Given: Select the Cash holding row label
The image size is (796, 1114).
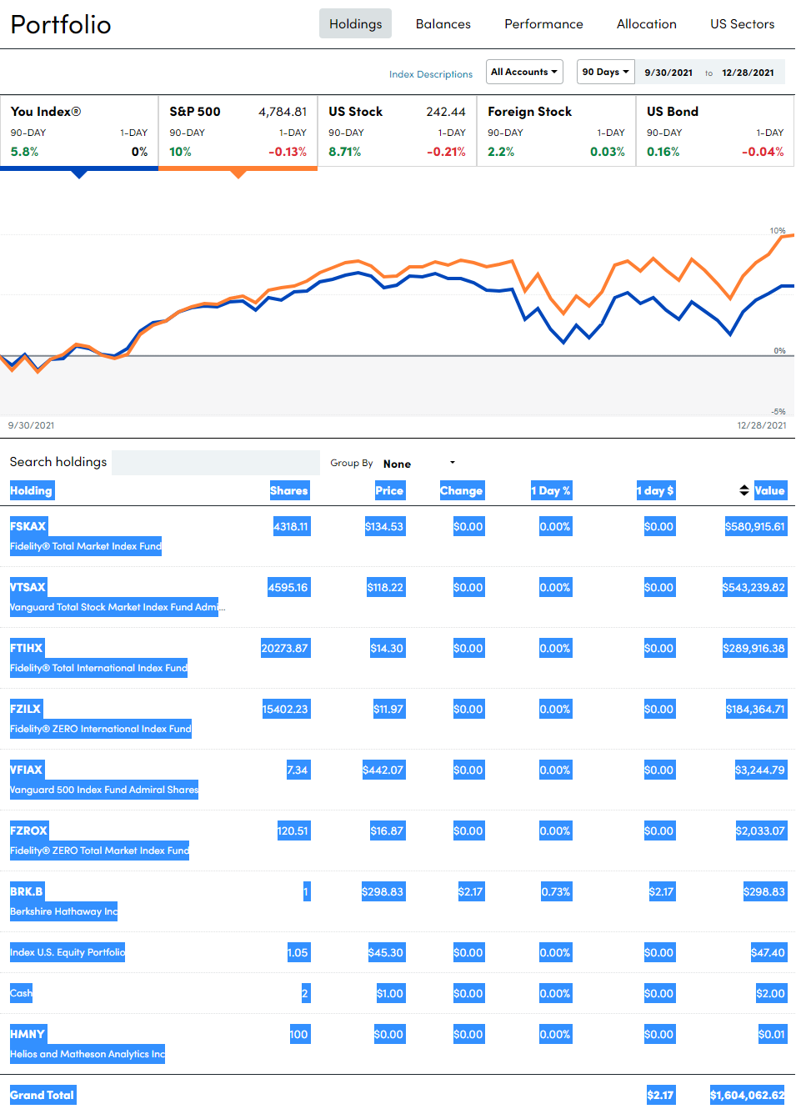Looking at the screenshot, I should 21,994.
